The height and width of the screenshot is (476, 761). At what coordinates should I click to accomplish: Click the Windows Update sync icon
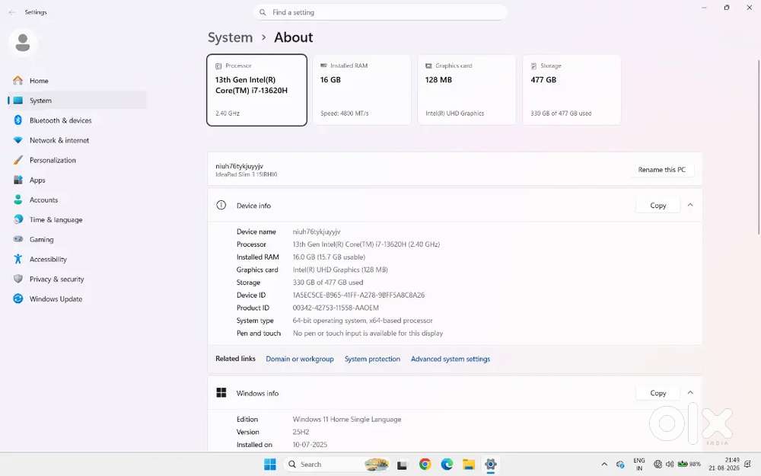coord(18,299)
